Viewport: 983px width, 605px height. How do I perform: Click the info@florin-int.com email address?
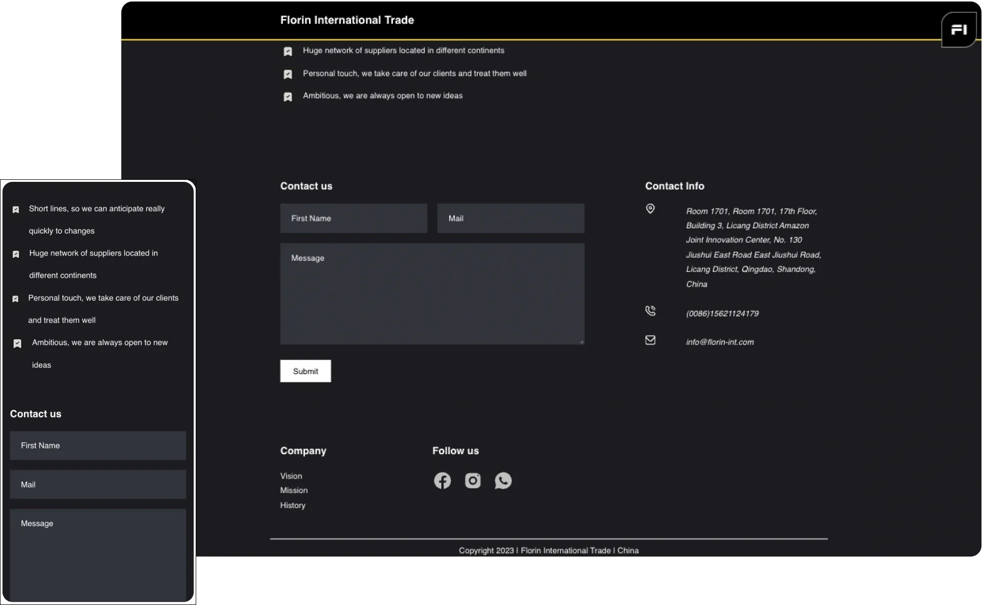coord(720,342)
